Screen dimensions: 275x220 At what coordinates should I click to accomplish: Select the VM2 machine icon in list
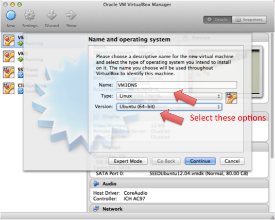tap(9, 56)
